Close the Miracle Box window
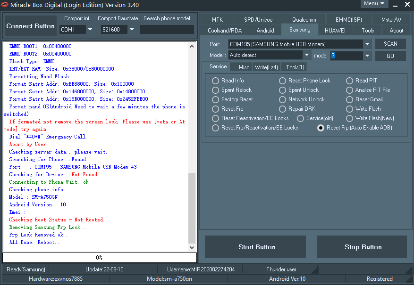414x285 pixels. click(407, 4)
